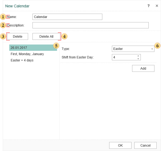The width and height of the screenshot is (161, 151).
Task: Select the Easter + 4 days entry
Action: [x=22, y=60]
